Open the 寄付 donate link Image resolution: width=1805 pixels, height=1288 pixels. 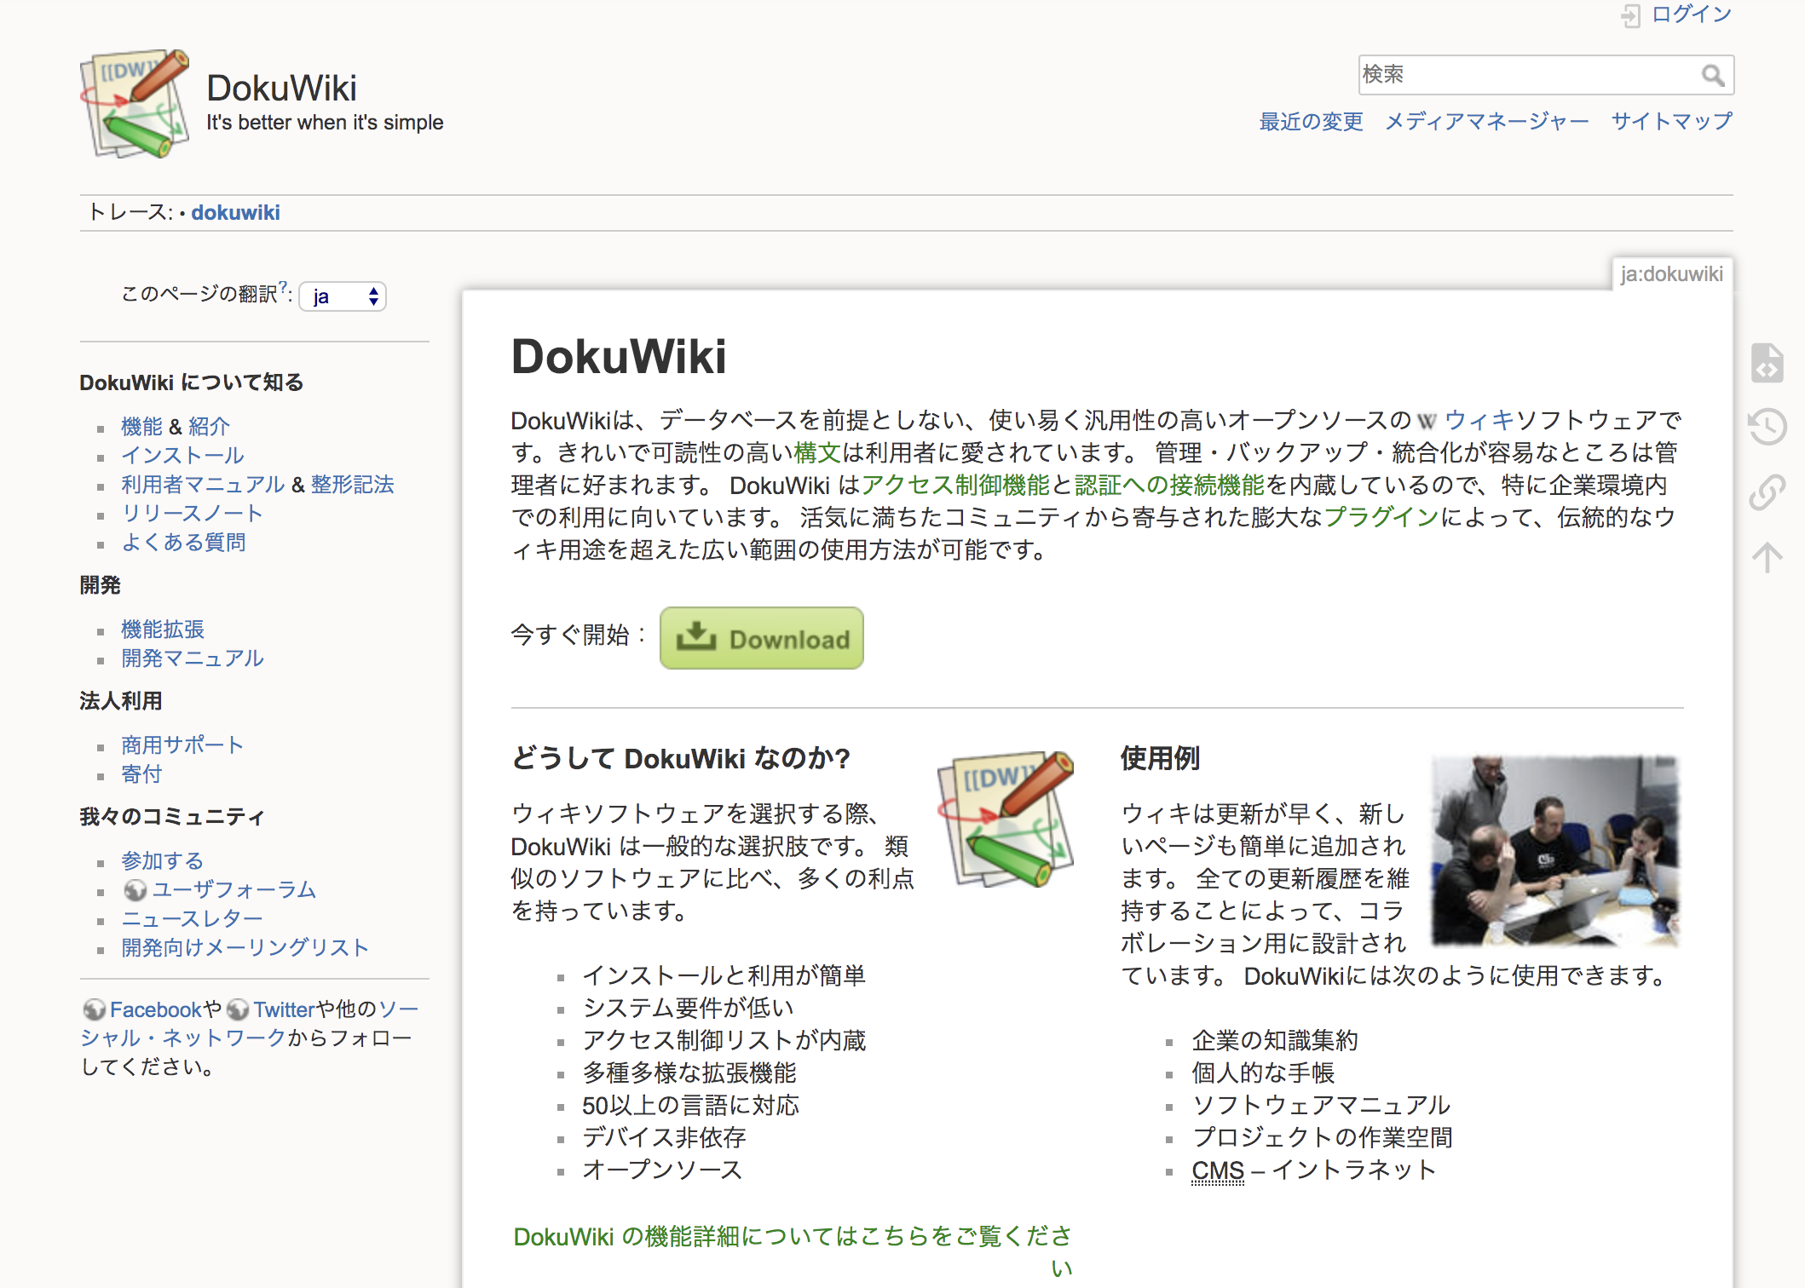[141, 773]
